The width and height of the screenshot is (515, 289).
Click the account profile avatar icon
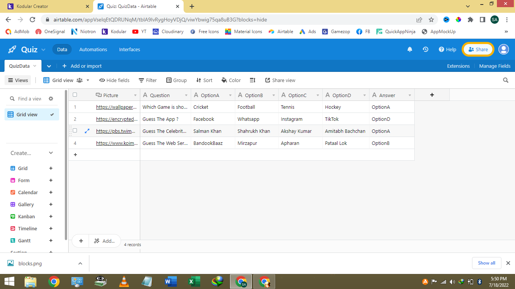coord(503,49)
